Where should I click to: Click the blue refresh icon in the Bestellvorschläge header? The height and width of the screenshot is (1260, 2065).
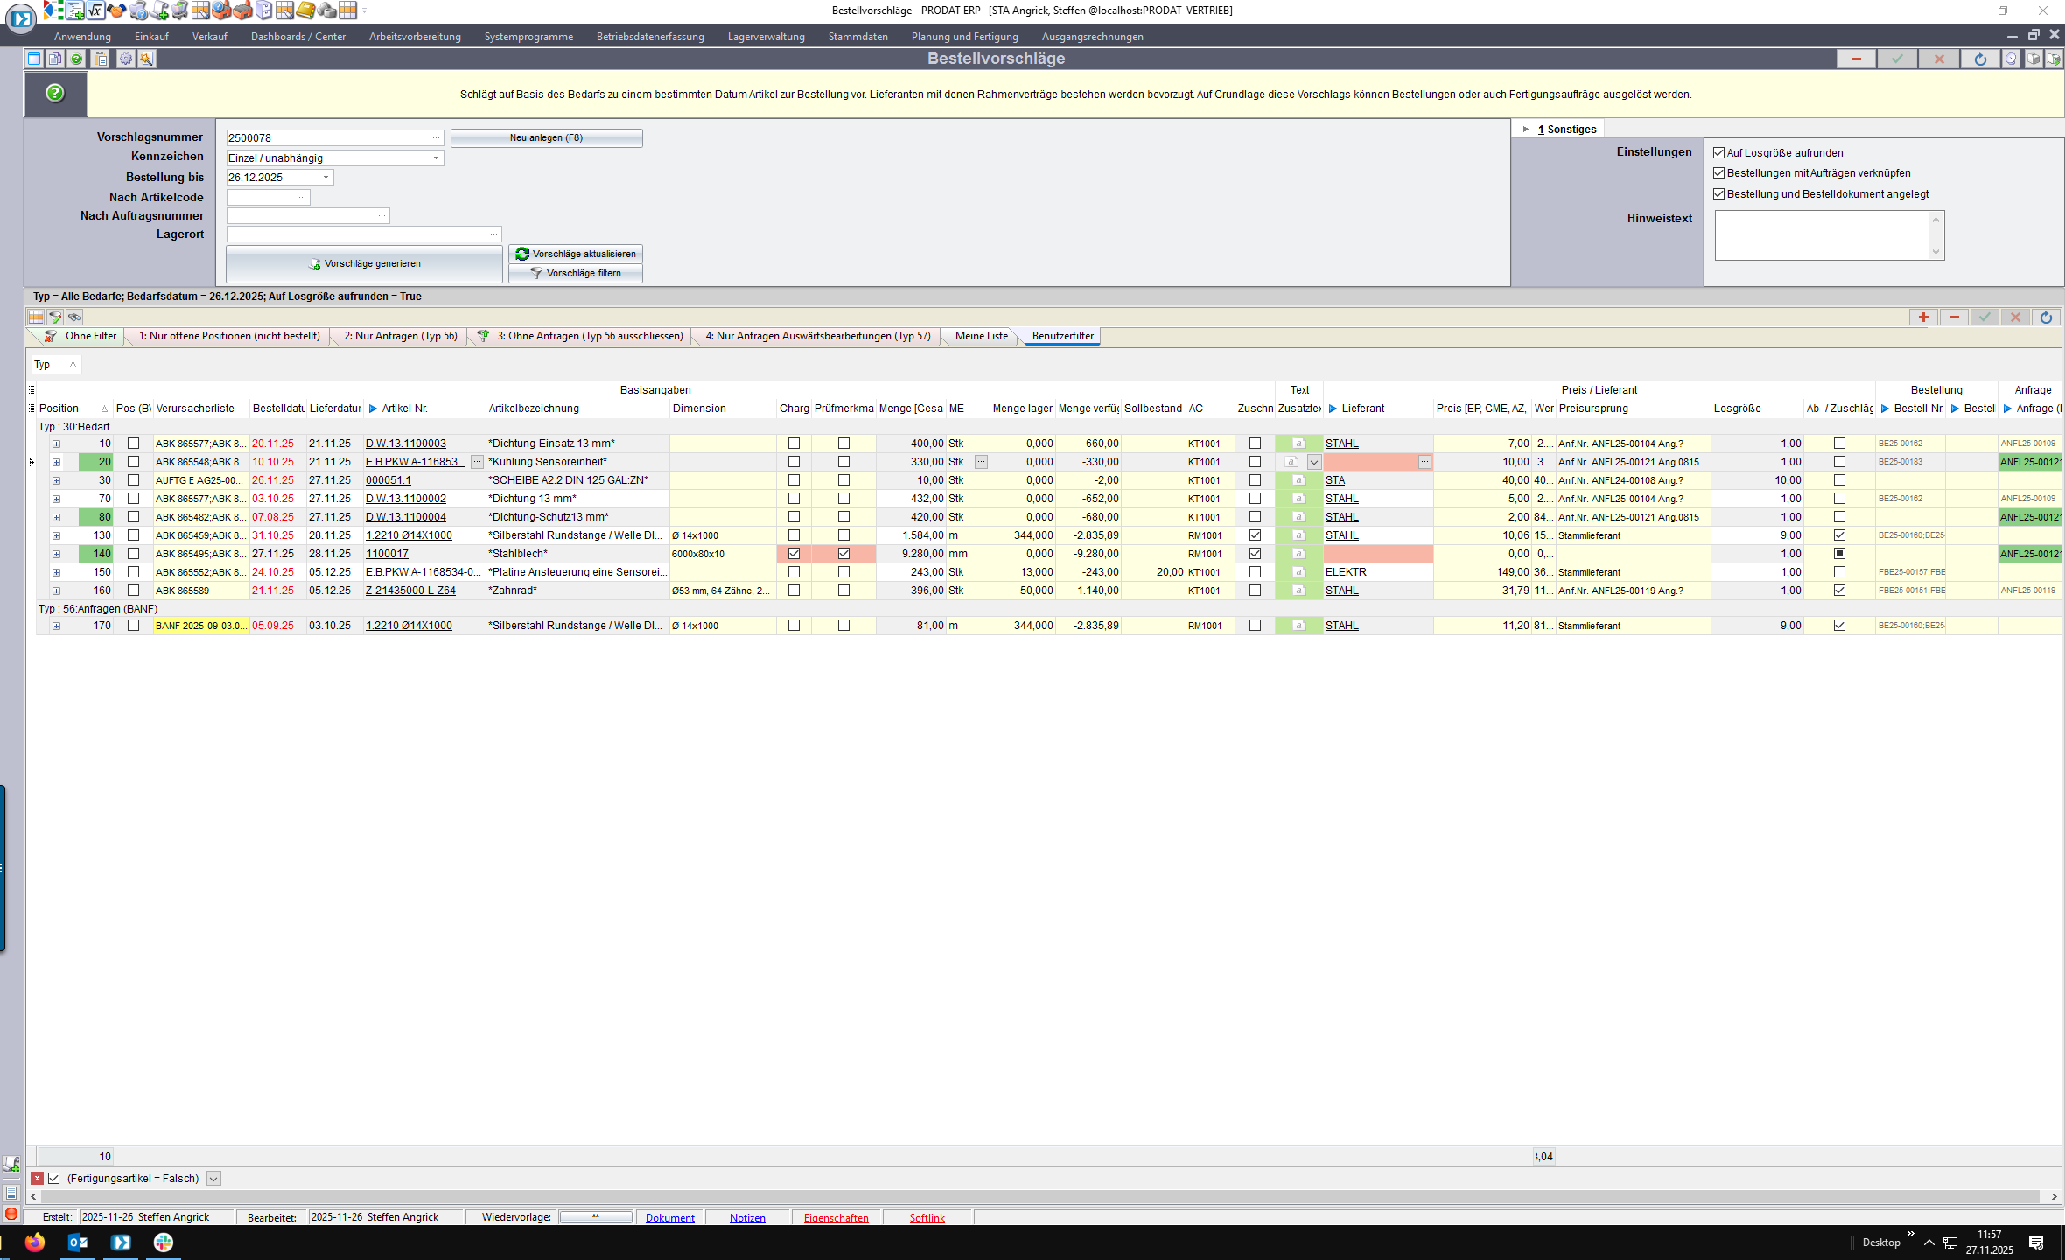(1980, 59)
